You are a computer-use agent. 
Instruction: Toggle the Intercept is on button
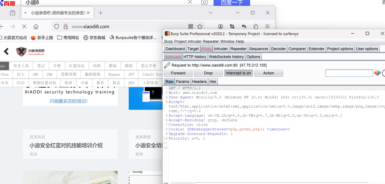pyautogui.click(x=238, y=73)
